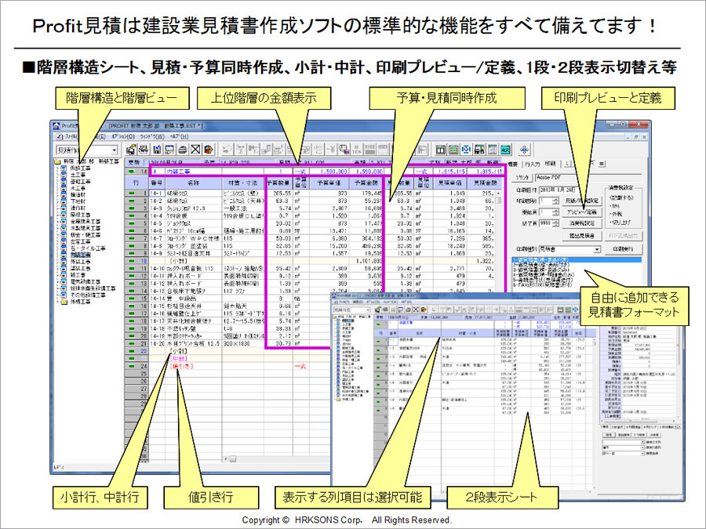Screen dimensions: 706x529
Task: Select 給排水衛生設備工事 in the tree
Action: coord(93,288)
